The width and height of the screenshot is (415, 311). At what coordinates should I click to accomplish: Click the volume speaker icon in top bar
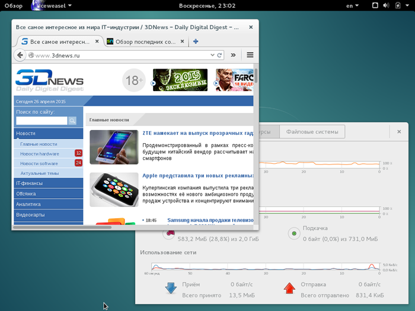(386, 5)
